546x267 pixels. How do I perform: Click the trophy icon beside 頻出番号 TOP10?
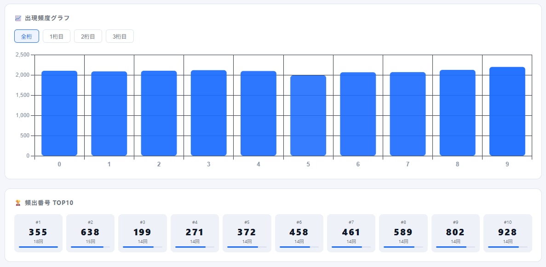[x=18, y=203]
